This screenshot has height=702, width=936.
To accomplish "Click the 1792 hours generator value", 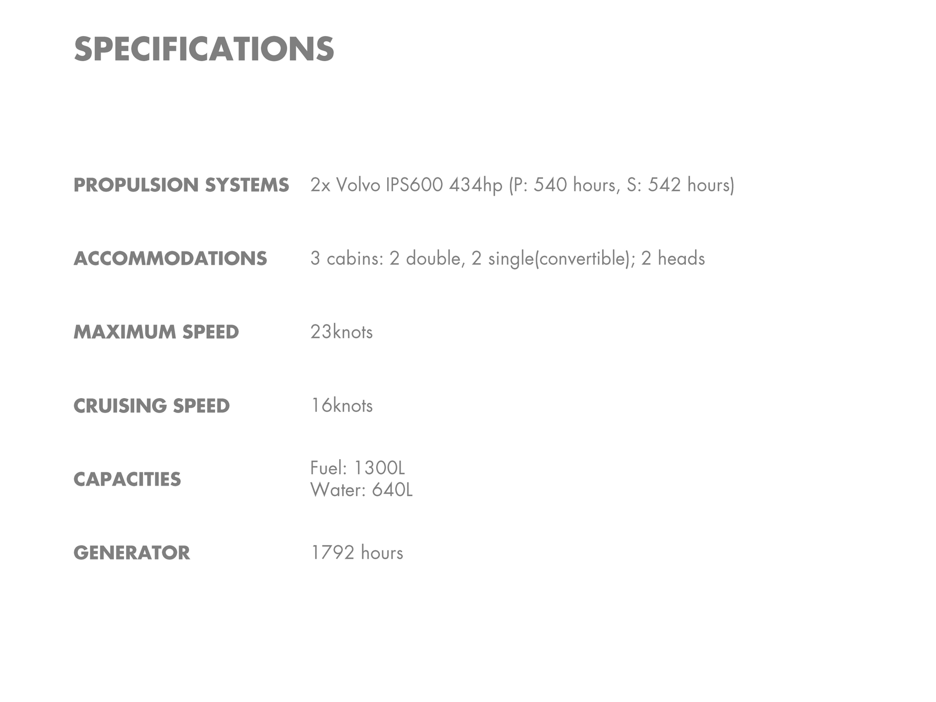I will (x=357, y=553).
